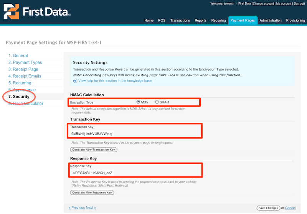
Task: Click the Cancel link
Action: pos(290,208)
